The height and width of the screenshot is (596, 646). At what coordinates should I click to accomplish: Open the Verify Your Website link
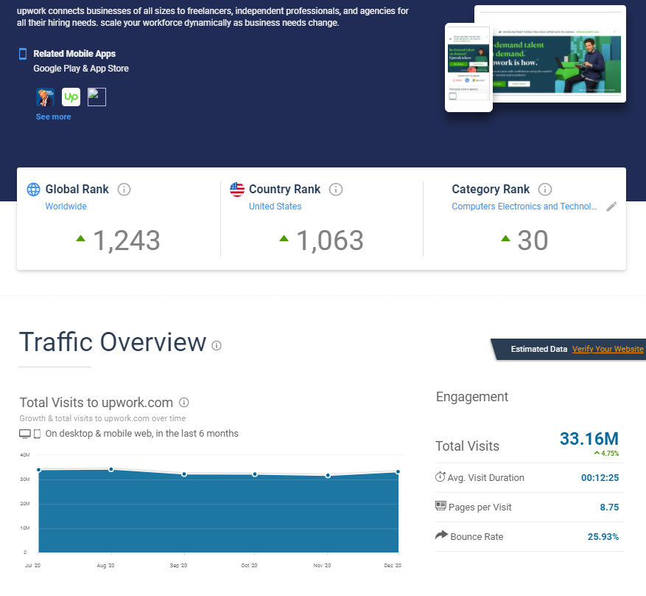(x=608, y=348)
